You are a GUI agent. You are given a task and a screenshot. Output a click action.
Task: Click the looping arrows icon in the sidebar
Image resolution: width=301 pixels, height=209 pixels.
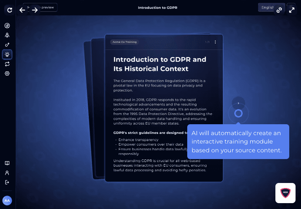(7, 64)
